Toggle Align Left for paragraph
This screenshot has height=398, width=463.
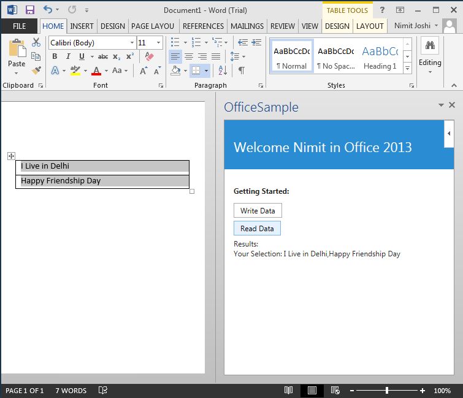coord(175,56)
